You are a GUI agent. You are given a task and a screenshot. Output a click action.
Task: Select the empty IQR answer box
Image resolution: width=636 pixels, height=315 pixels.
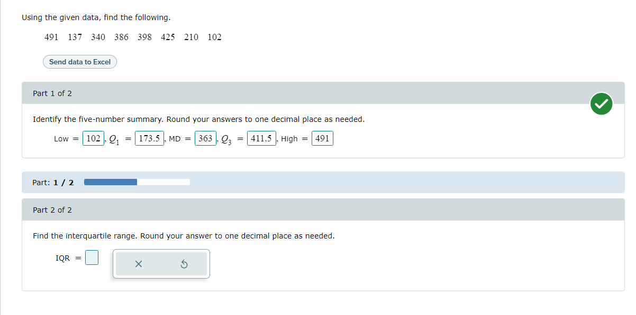pyautogui.click(x=91, y=257)
